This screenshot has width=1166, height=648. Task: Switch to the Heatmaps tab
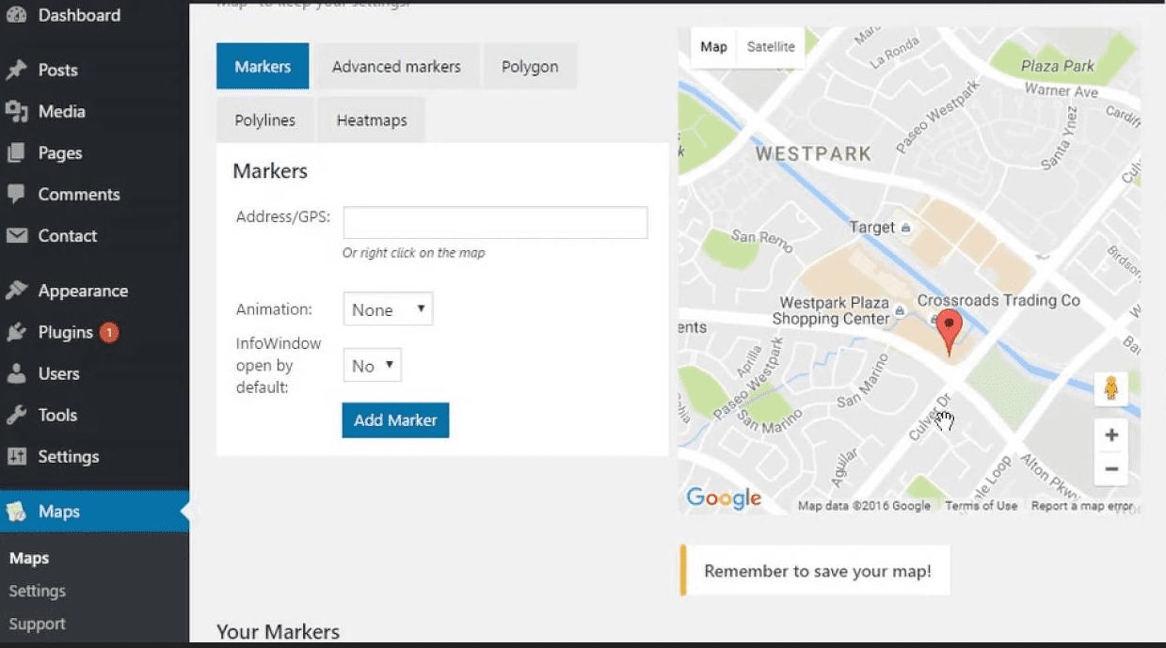pos(371,120)
